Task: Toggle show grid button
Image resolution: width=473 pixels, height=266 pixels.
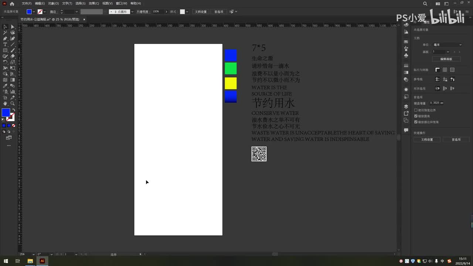Action: [445, 70]
